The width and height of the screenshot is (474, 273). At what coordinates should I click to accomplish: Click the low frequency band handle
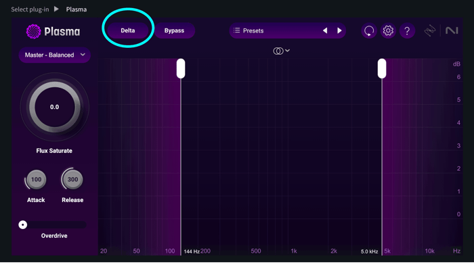point(181,68)
